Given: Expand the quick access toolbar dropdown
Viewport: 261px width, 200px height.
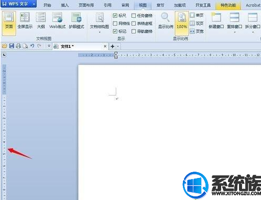Looking at the screenshot, I should tap(49, 46).
